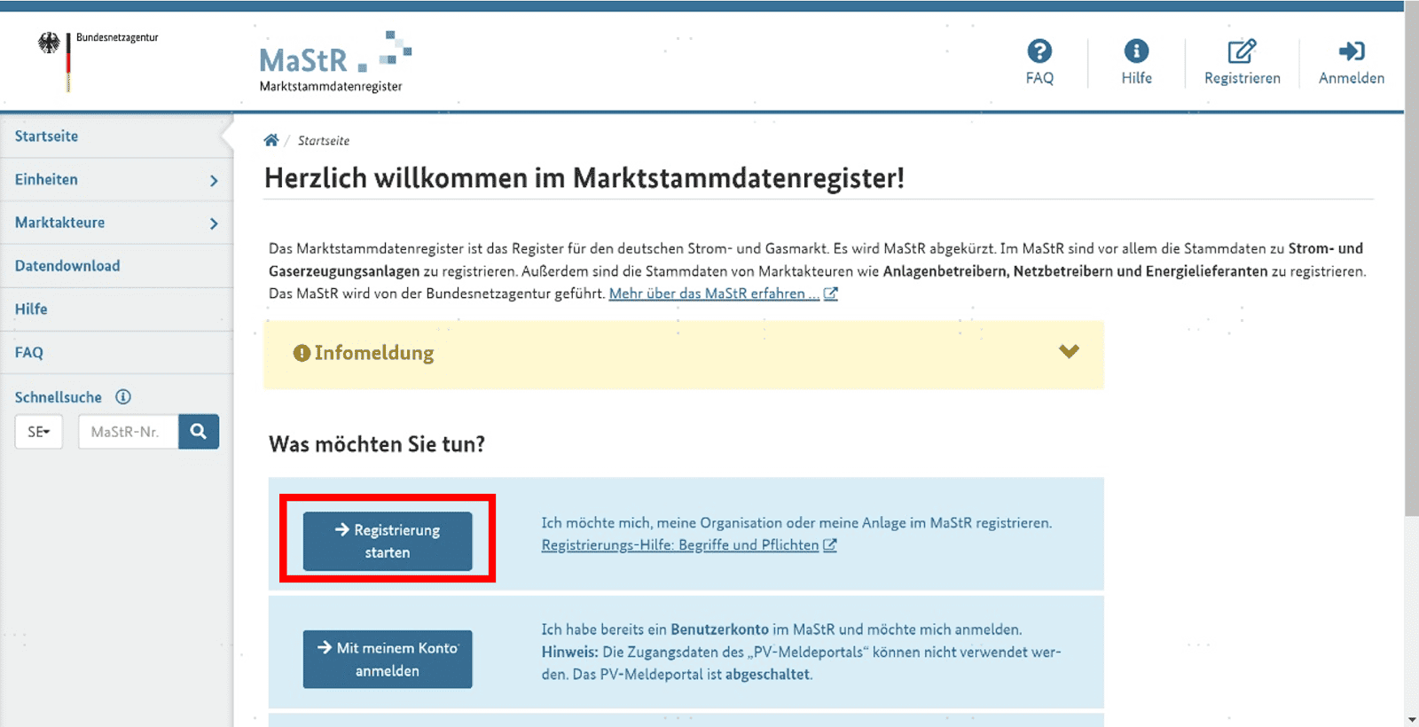Click external-link icon after Mehr über das MaStR
The image size is (1419, 727).
[x=831, y=293]
